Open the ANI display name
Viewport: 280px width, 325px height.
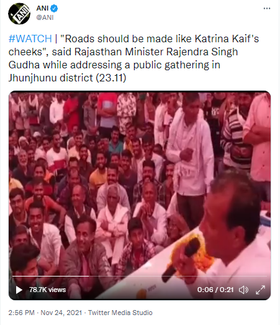coord(42,8)
